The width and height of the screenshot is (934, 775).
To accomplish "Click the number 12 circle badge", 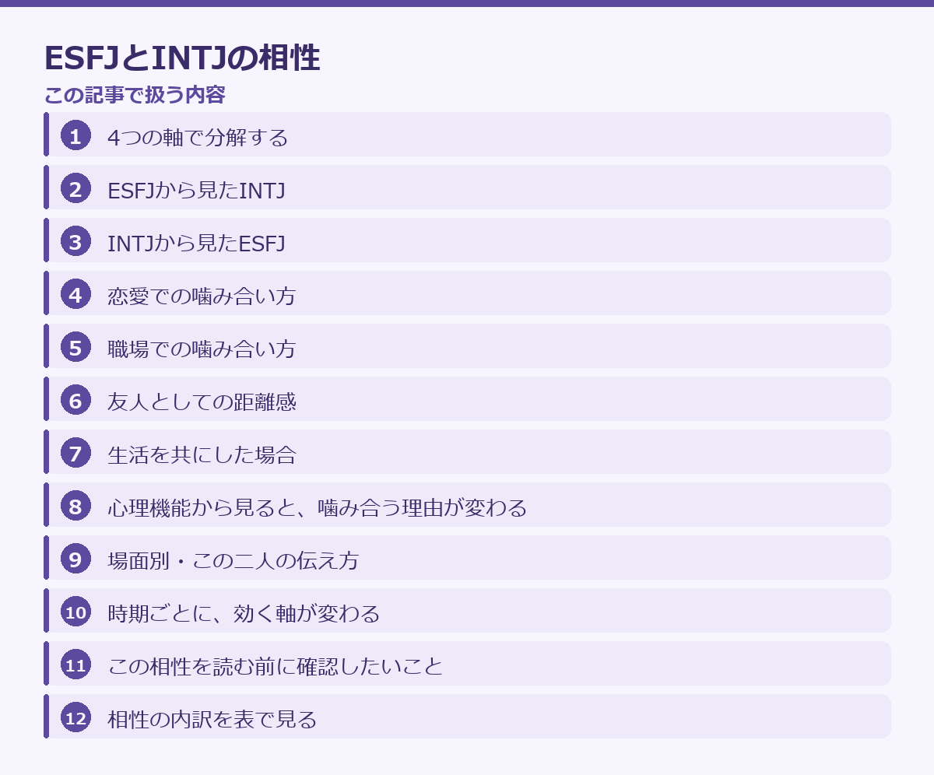I will click(75, 718).
